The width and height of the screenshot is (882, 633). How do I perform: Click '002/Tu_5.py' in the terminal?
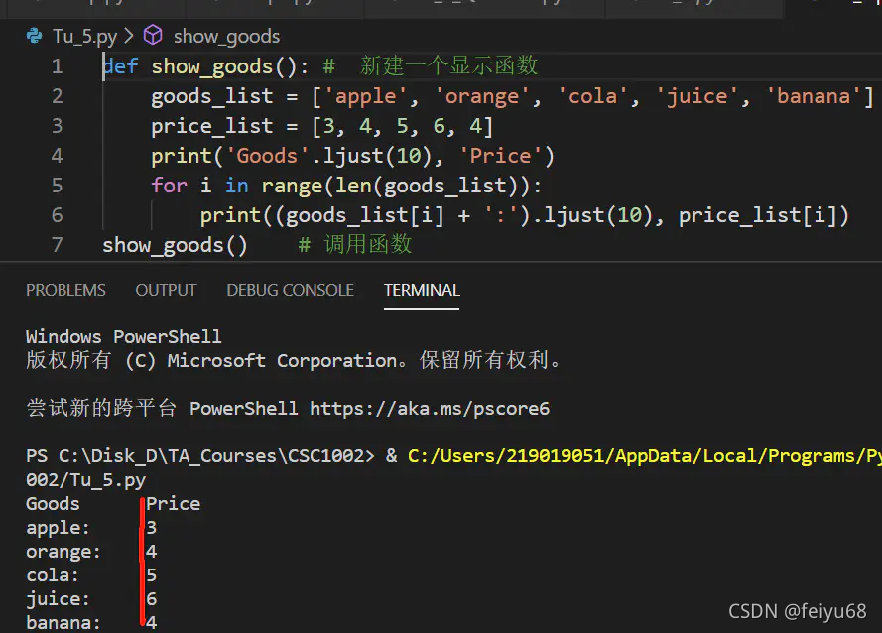point(85,480)
